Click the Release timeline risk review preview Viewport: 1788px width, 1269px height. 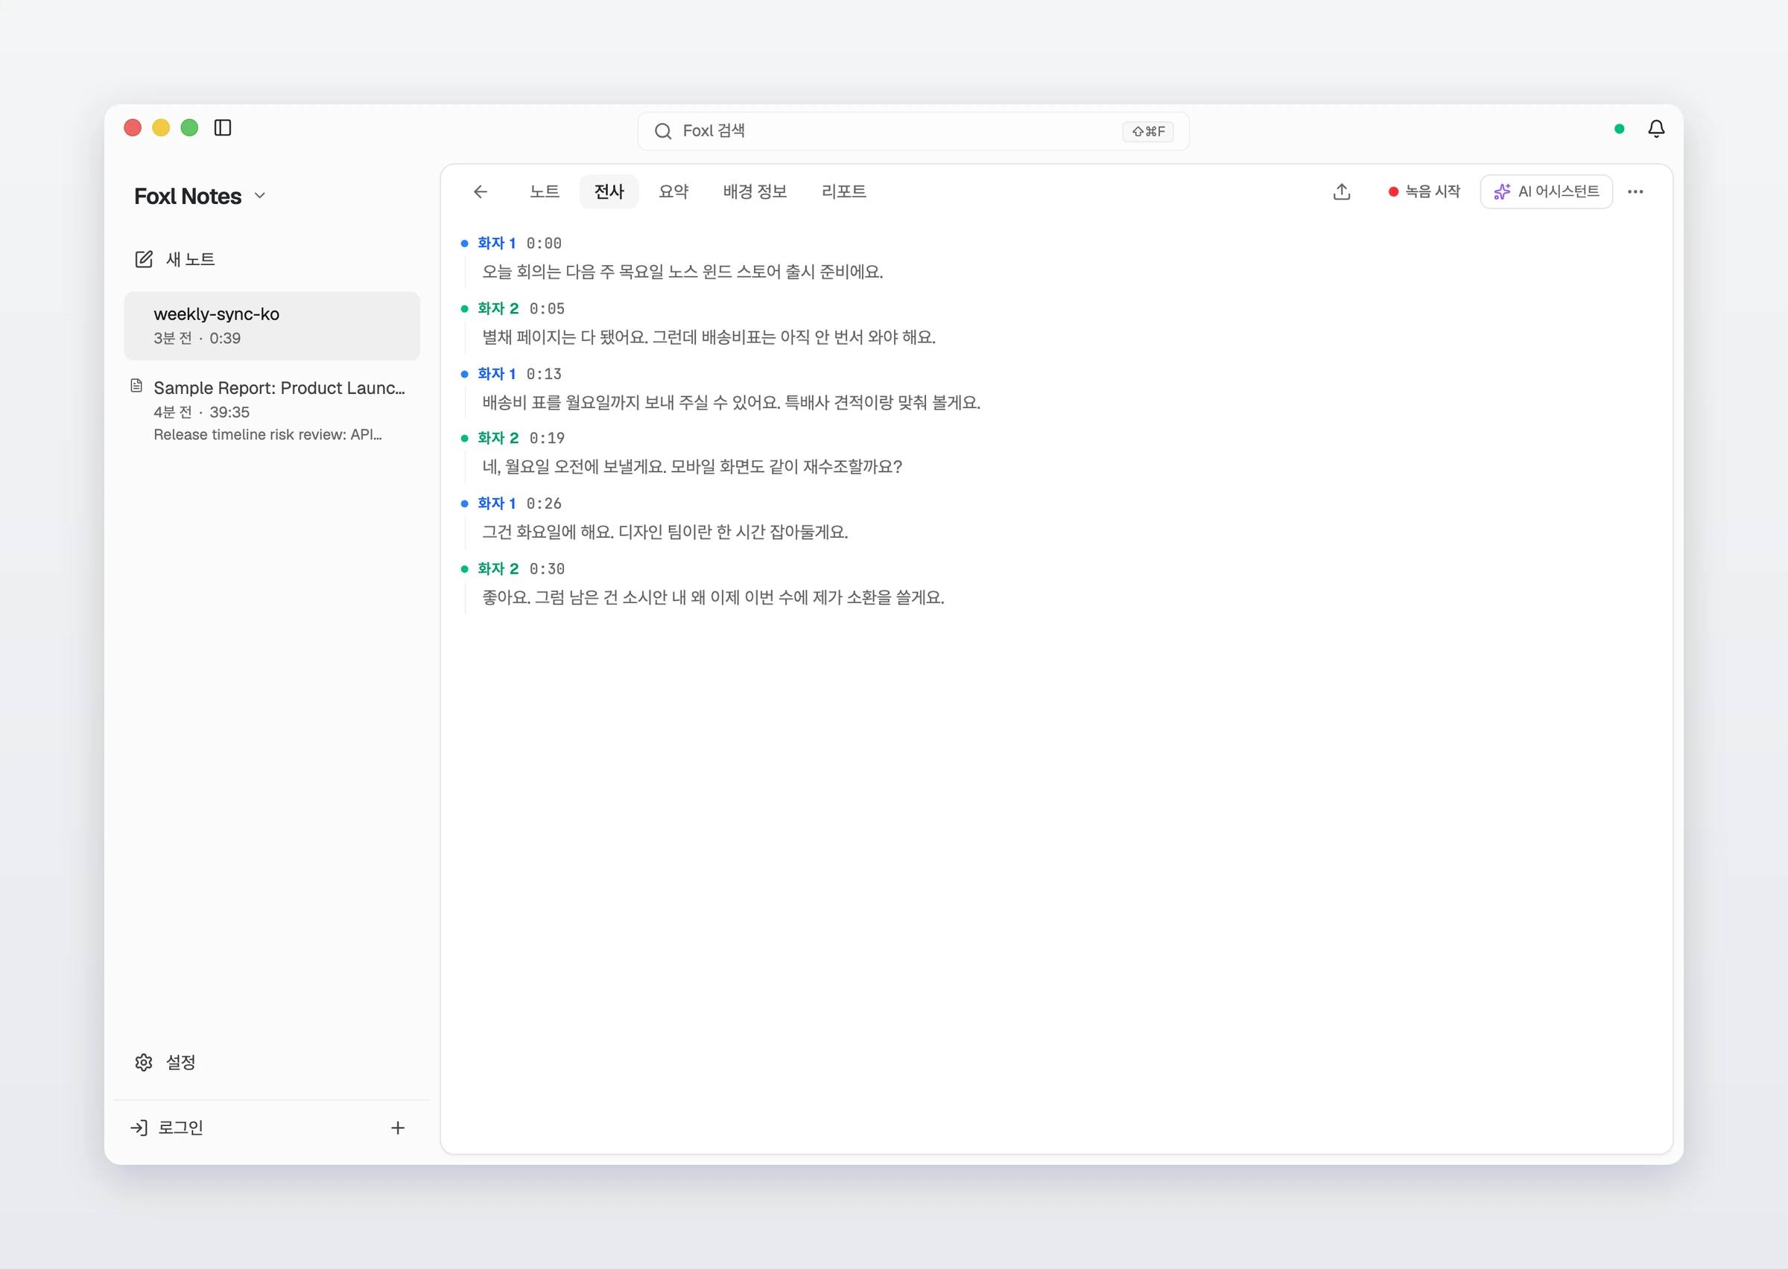pyautogui.click(x=268, y=434)
